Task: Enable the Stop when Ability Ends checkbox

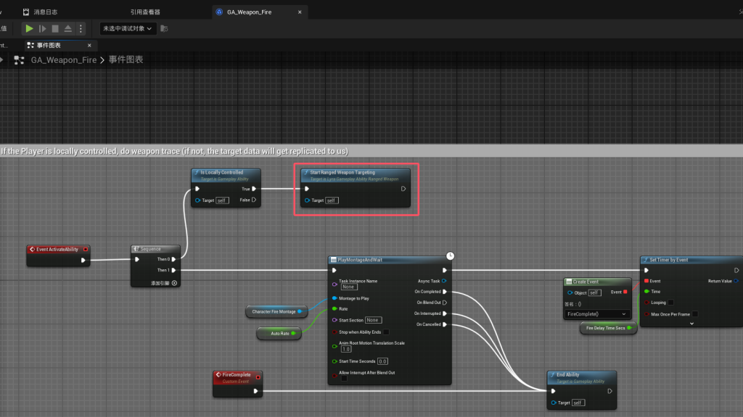Action: pos(386,332)
